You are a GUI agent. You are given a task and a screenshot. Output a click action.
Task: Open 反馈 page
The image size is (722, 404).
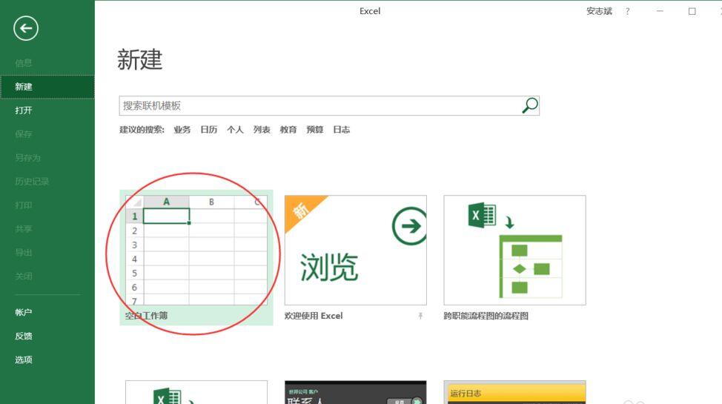(x=24, y=337)
